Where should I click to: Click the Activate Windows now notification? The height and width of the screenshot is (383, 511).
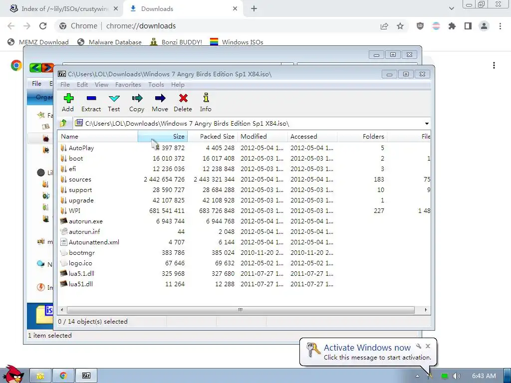(x=368, y=352)
